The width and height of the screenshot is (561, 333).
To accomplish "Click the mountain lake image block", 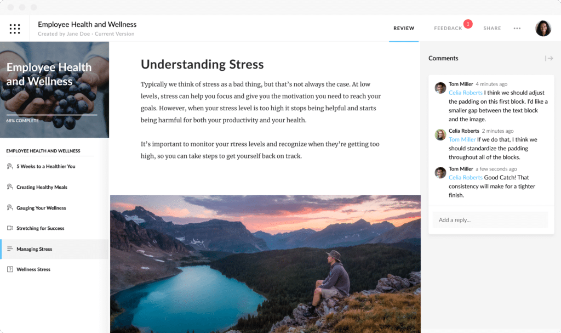I will [x=265, y=264].
